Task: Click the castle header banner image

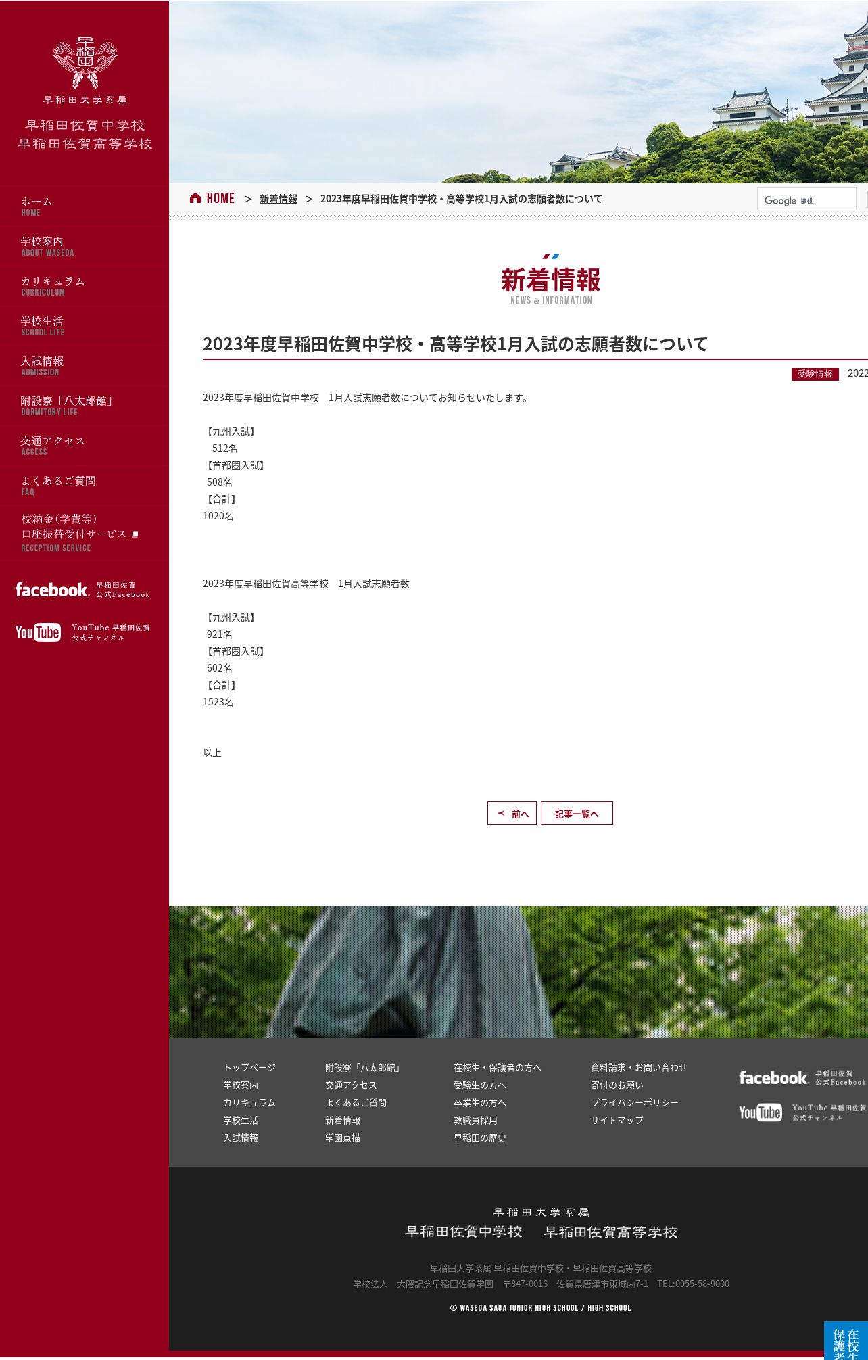Action: [x=519, y=92]
